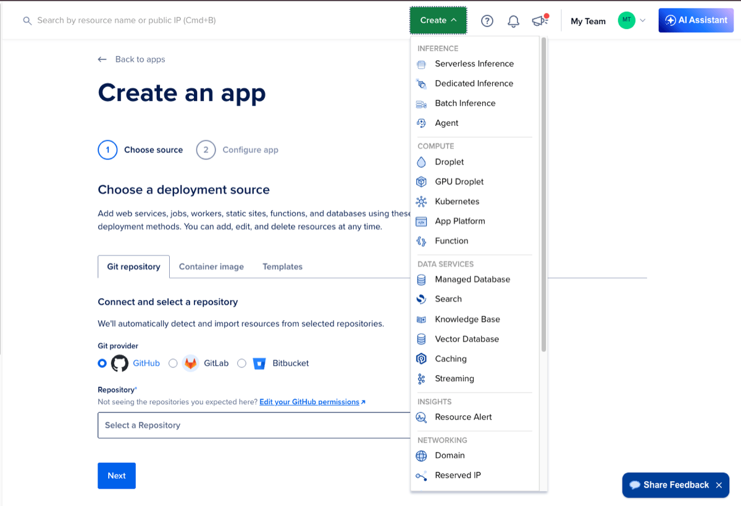This screenshot has height=506, width=741.
Task: Choose Dedicated Inference menu item
Action: [x=474, y=84]
